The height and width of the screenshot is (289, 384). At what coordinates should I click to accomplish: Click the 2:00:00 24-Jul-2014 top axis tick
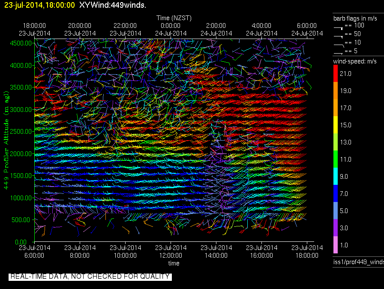(216, 30)
